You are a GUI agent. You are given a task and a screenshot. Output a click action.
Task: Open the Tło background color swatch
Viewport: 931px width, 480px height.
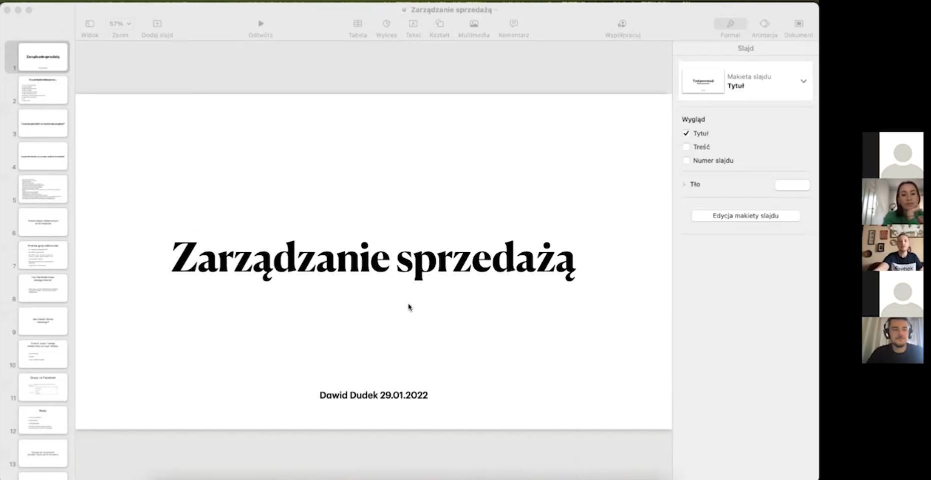[792, 185]
